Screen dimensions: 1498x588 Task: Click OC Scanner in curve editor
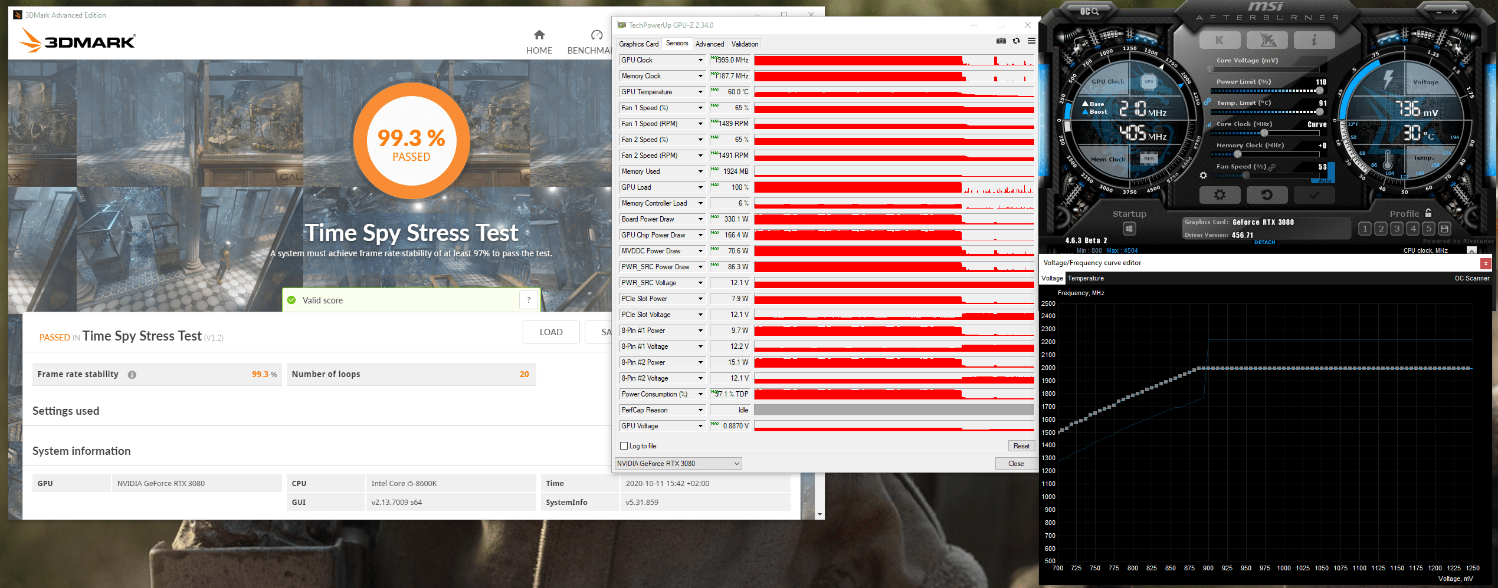1472,278
